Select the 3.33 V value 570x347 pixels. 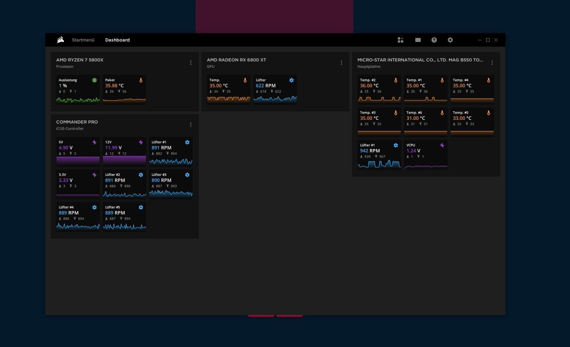66,180
